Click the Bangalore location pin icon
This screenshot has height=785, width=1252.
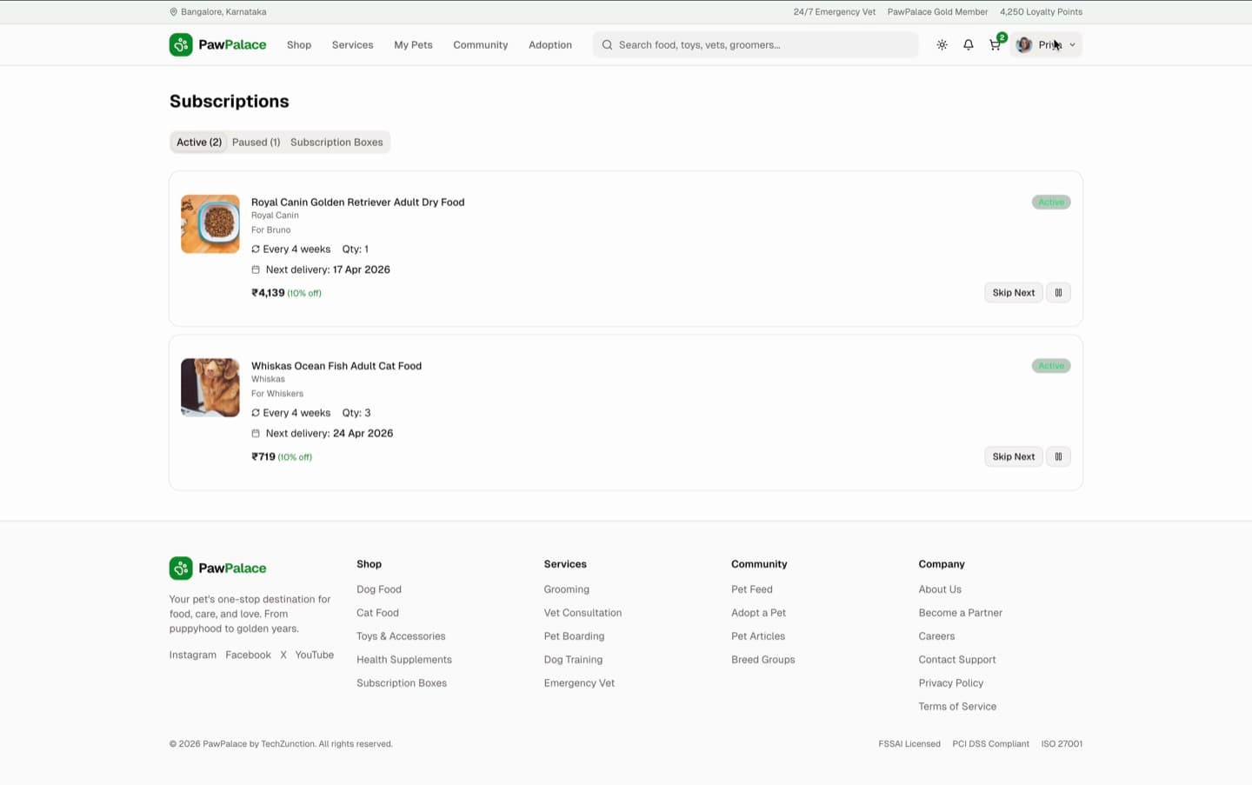click(173, 12)
